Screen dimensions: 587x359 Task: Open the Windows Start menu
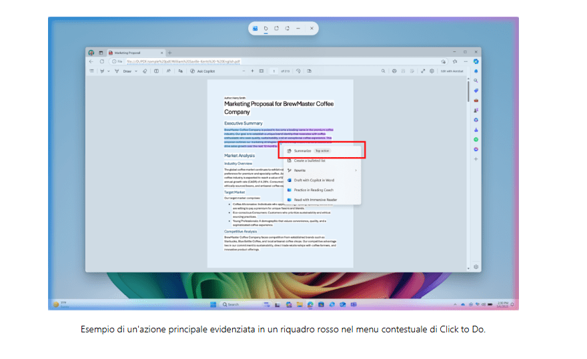point(213,304)
